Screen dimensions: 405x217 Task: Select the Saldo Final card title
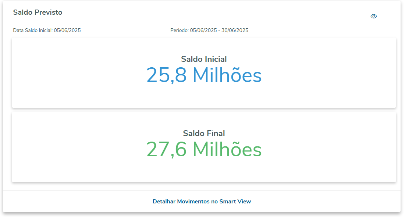pos(204,133)
